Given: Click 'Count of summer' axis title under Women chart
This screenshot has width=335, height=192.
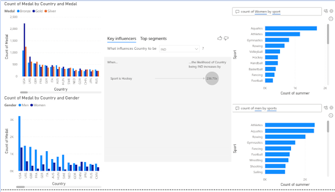Looking at the screenshot, I should pos(295,93).
